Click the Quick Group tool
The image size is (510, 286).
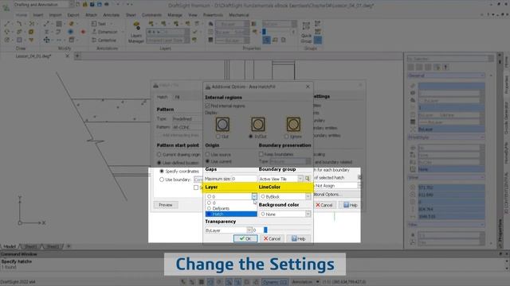(306, 32)
